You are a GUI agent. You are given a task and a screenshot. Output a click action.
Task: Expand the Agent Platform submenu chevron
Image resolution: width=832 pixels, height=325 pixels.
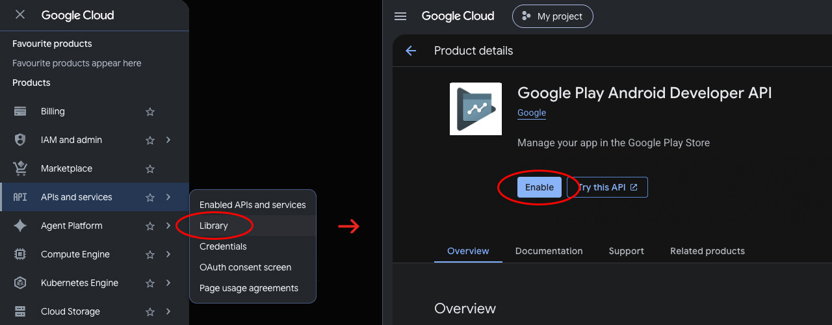click(168, 226)
